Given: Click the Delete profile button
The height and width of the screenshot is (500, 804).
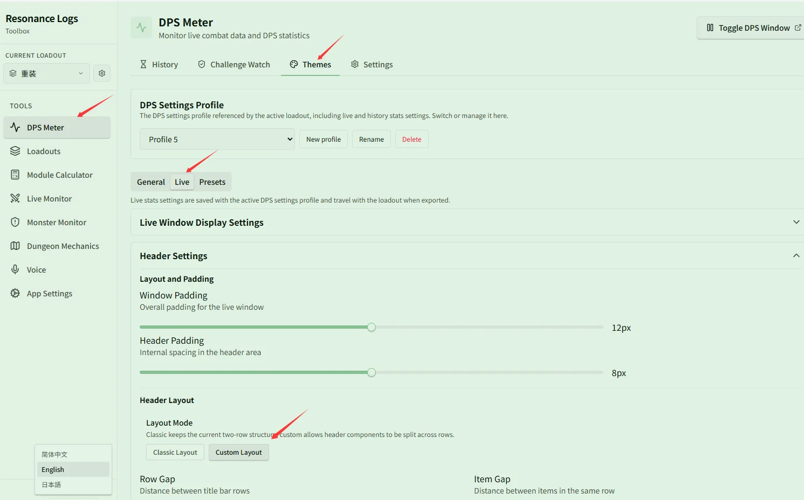Looking at the screenshot, I should 411,139.
